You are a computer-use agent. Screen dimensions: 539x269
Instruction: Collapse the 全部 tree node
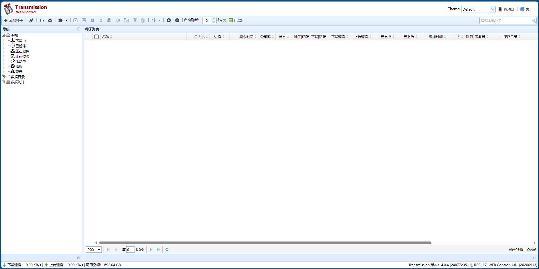coord(3,36)
